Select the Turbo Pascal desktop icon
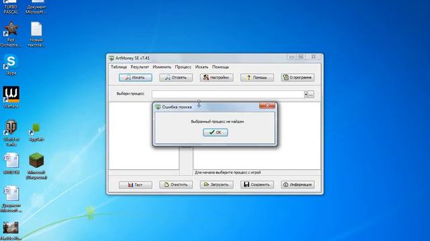 tap(11, 7)
